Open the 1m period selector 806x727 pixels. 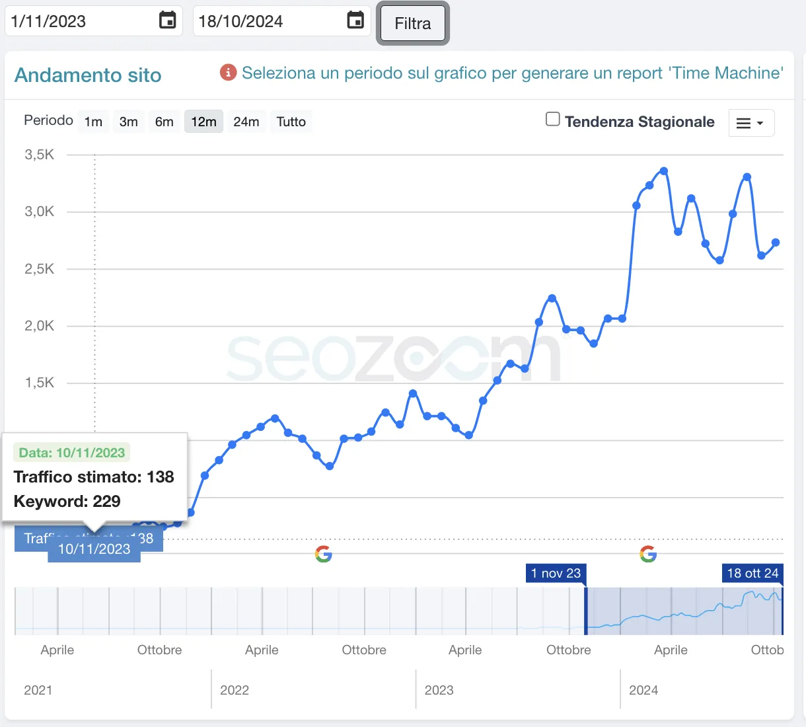93,122
